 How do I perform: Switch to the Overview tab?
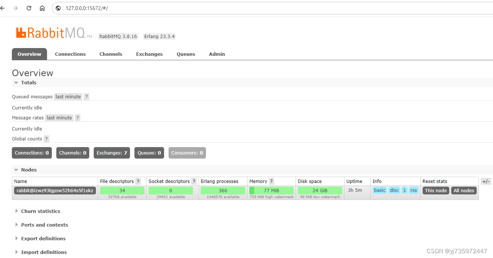[x=29, y=54]
